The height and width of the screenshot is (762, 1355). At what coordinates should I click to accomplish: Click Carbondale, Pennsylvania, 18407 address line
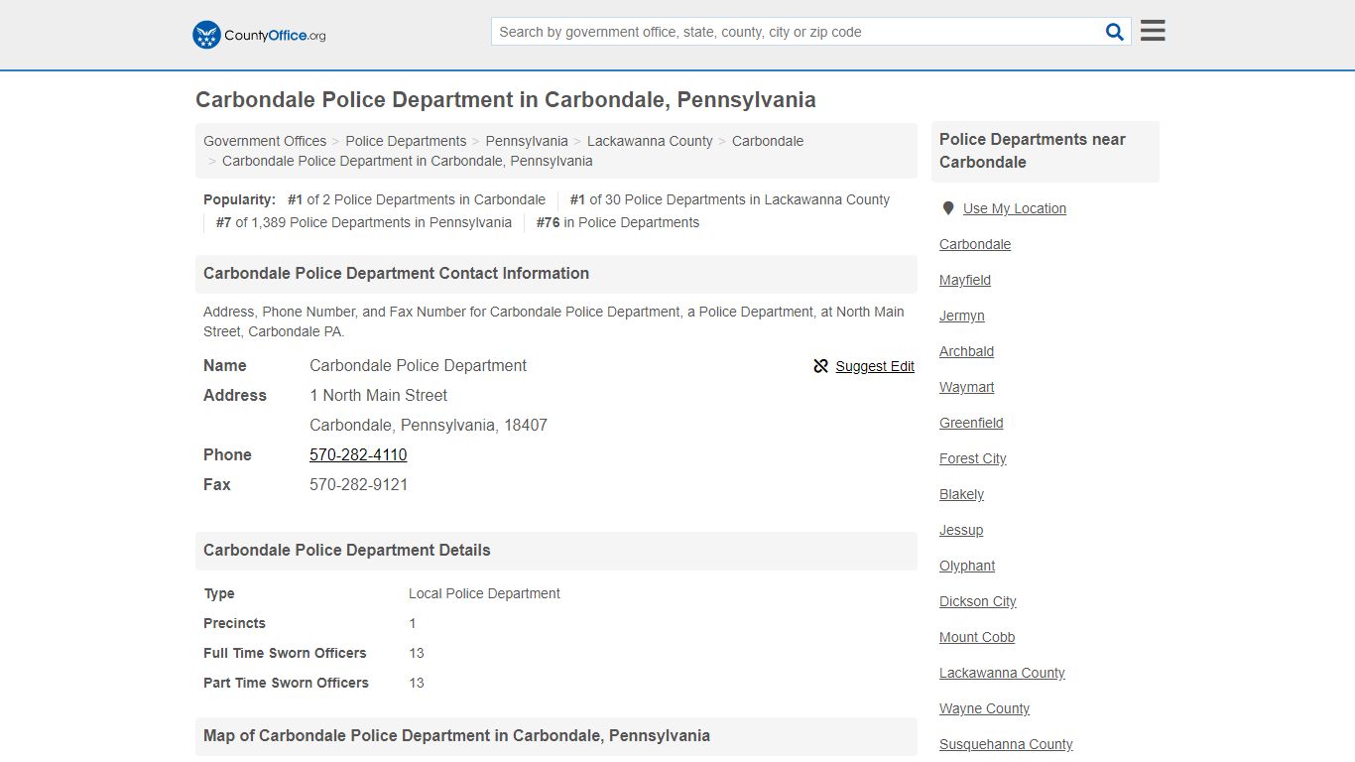429,425
